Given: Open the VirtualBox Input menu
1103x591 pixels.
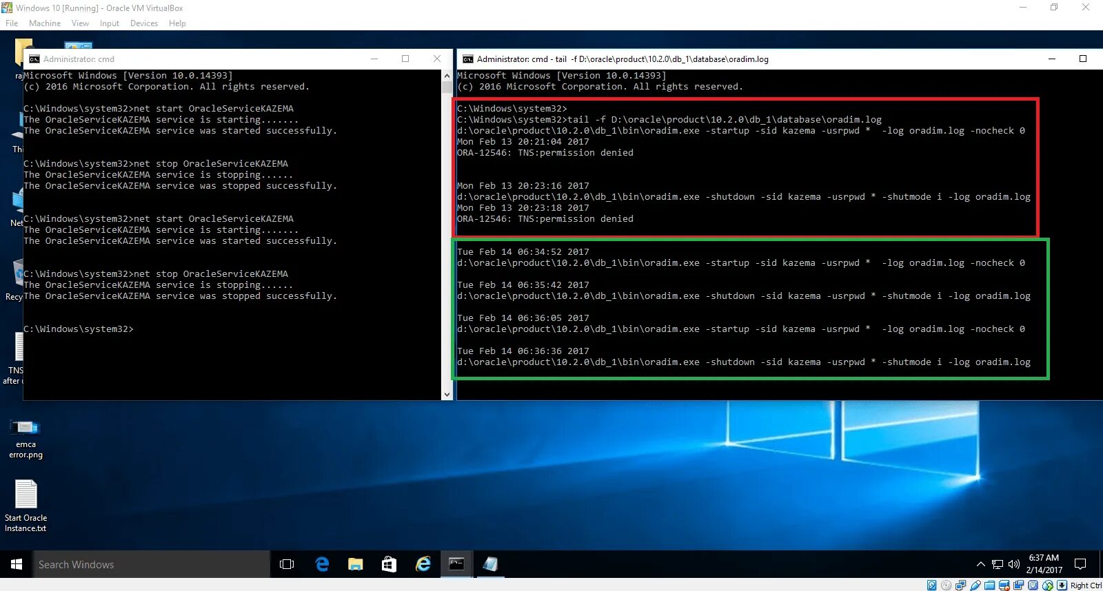Looking at the screenshot, I should point(109,23).
